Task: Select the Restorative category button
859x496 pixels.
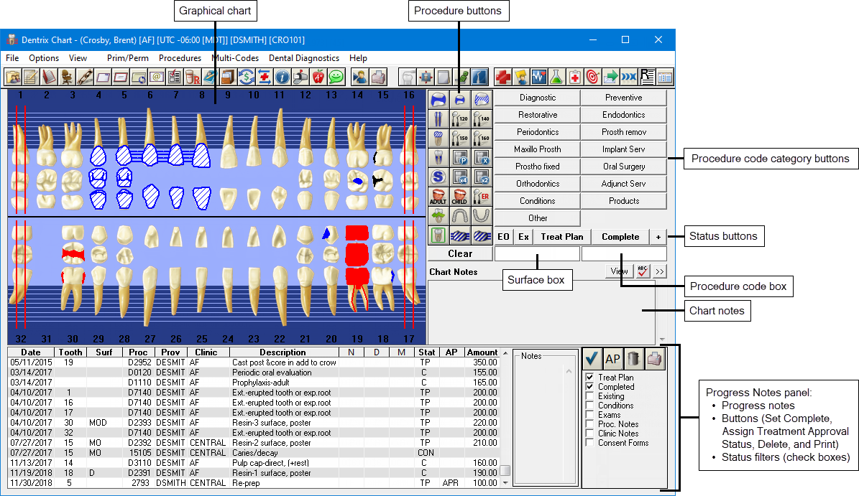Action: click(538, 115)
